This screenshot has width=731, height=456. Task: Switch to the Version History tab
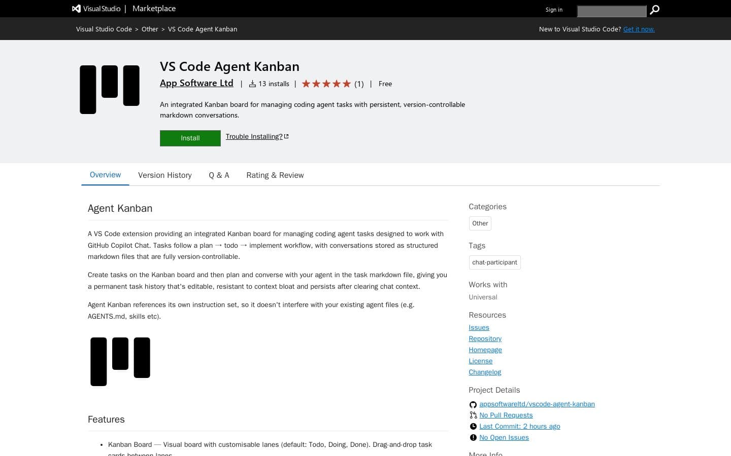coord(165,175)
